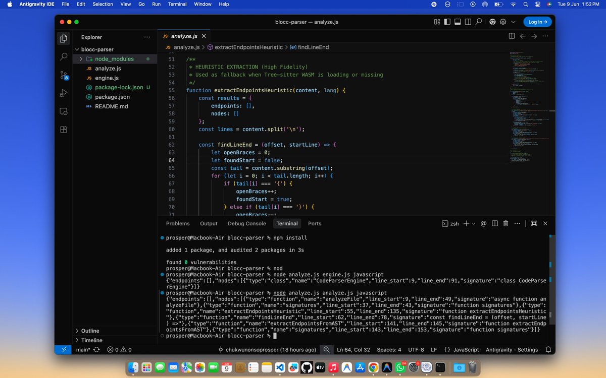606x378 pixels.
Task: Open the settings gear in title bar
Action: click(x=503, y=22)
